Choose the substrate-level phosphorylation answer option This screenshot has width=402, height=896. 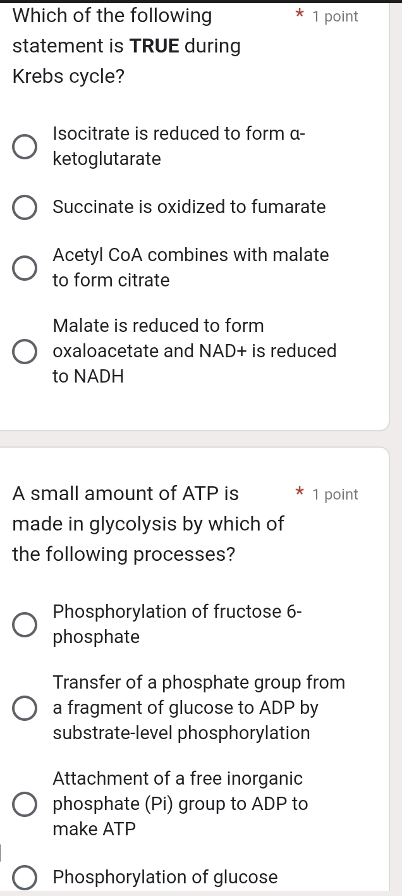[24, 708]
